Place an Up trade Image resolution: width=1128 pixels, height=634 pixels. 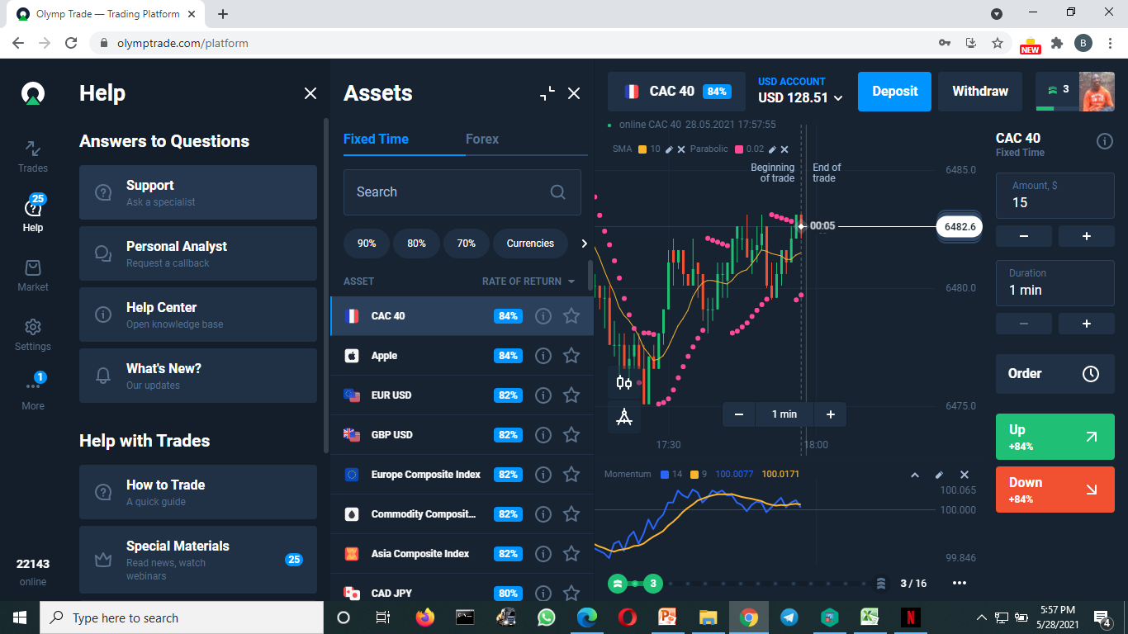(x=1055, y=437)
